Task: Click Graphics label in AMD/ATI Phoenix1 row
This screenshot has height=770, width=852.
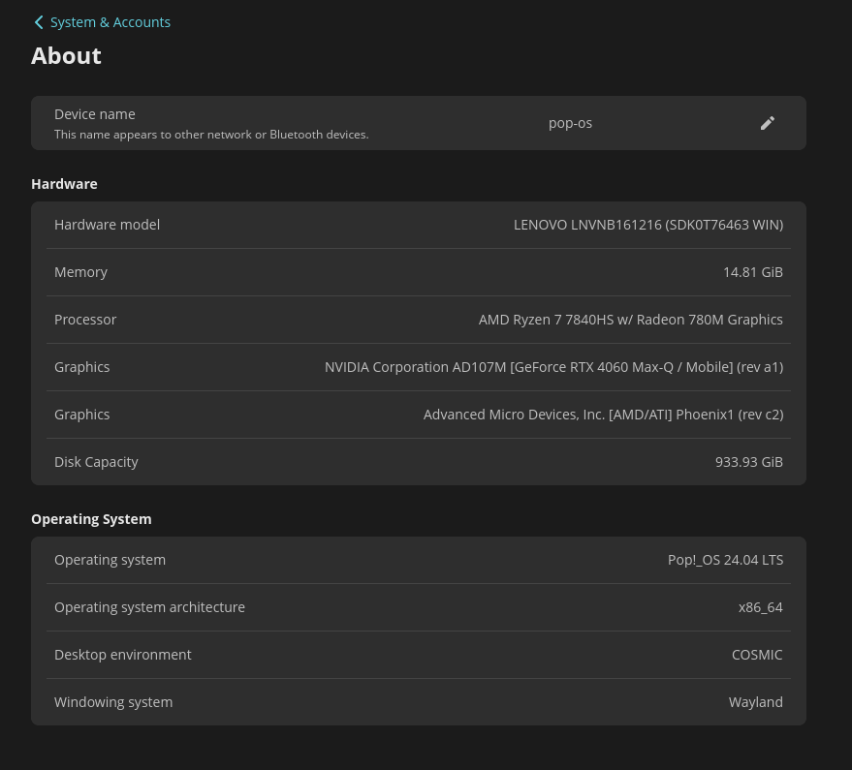Action: [x=82, y=415]
